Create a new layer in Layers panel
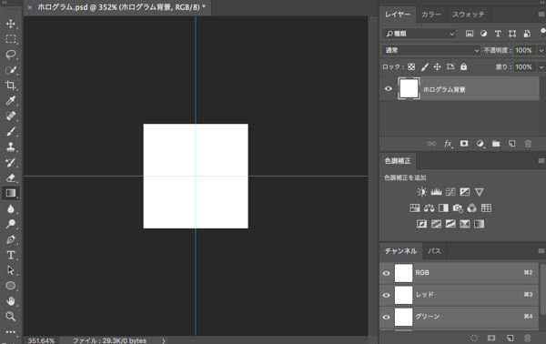This screenshot has height=344, width=546. pos(511,144)
